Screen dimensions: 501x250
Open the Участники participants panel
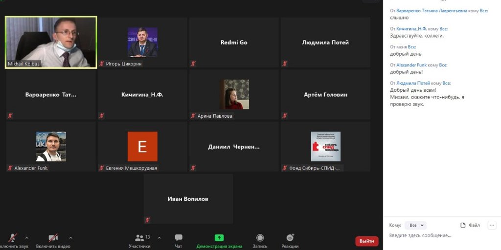click(x=140, y=238)
